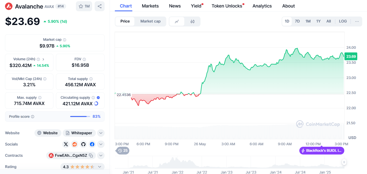
Task: Click the 715.74M AVAX max supply
Action: (29, 103)
